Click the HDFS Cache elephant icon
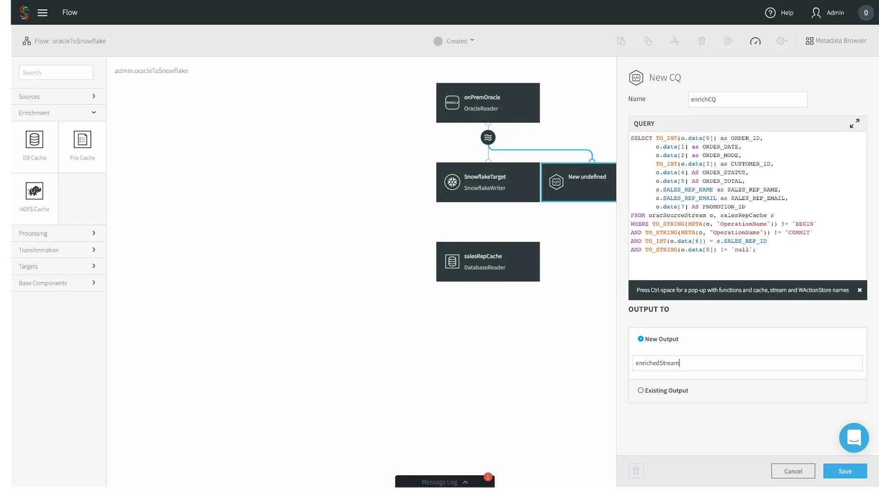This screenshot has height=500, width=879. (34, 191)
